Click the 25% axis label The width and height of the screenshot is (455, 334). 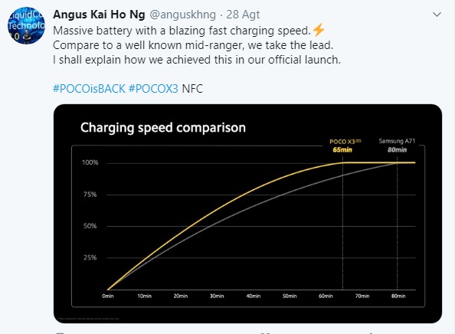pos(90,257)
